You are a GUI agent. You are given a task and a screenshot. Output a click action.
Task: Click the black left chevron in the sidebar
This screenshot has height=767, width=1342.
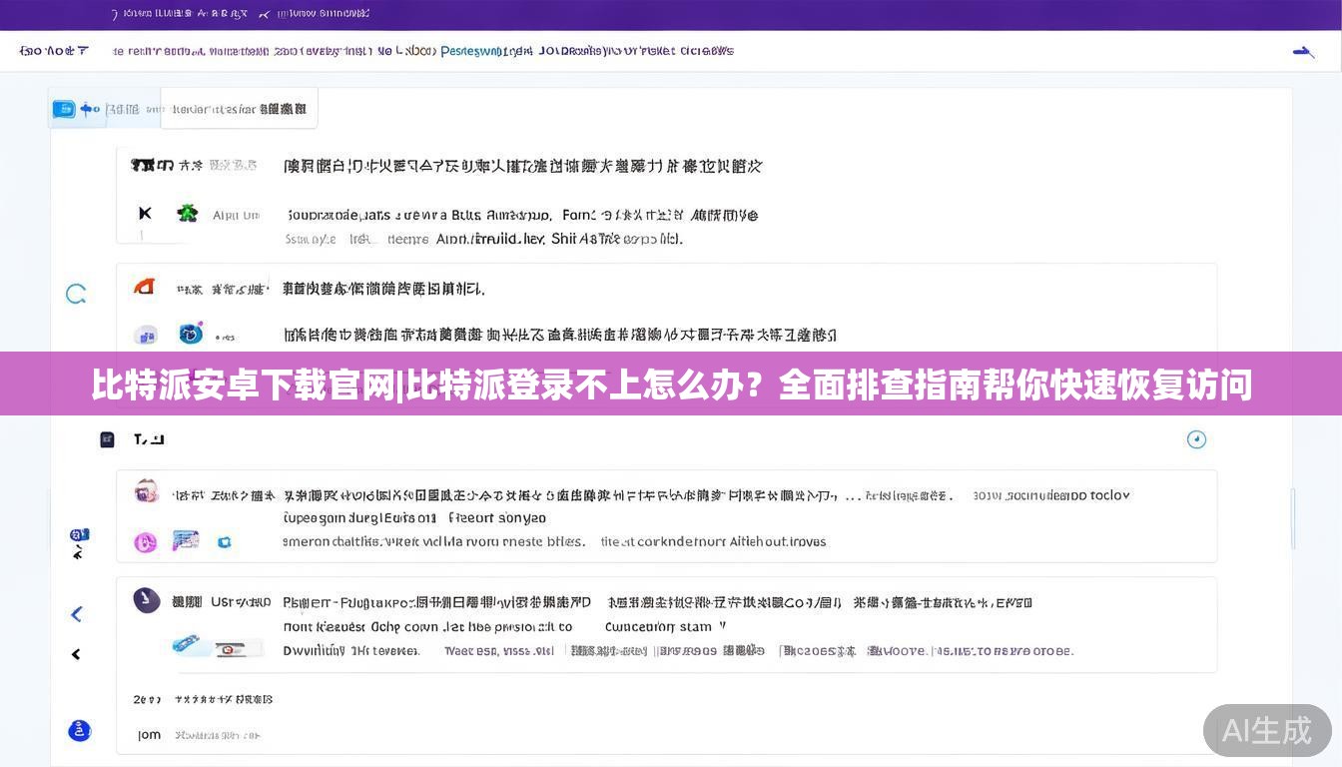77,653
